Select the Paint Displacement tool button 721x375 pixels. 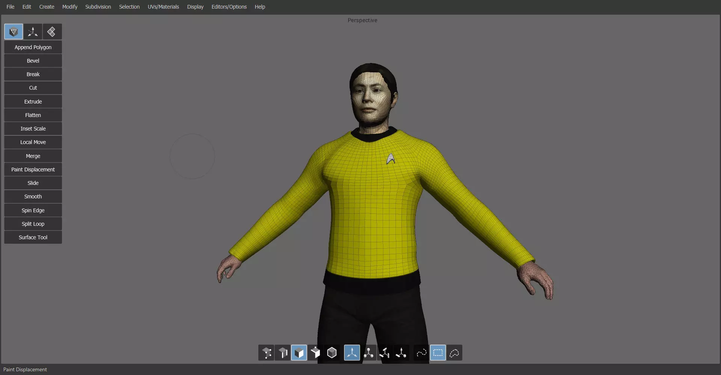(33, 169)
